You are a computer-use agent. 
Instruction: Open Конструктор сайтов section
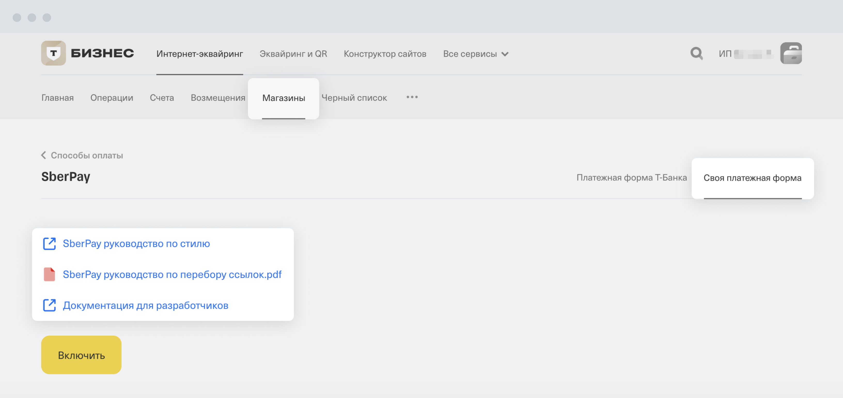385,54
